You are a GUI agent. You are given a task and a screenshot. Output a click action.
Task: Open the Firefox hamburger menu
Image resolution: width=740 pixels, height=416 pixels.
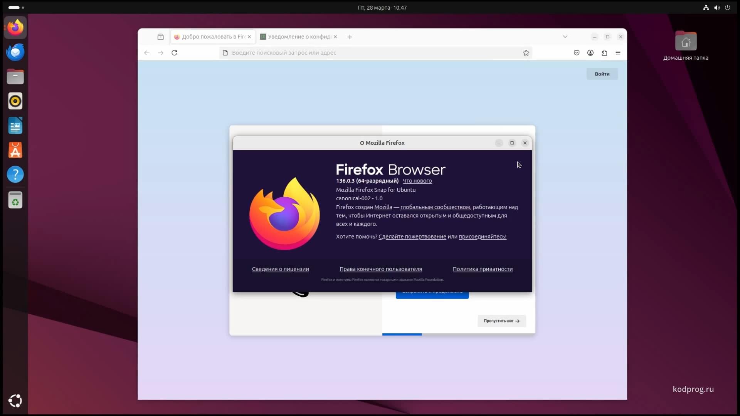tap(618, 53)
